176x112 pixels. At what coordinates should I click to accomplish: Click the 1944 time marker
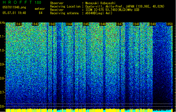coord(69,24)
